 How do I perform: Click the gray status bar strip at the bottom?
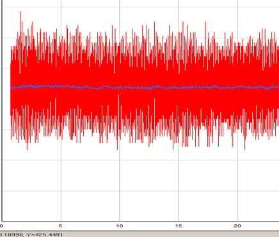point(139,234)
